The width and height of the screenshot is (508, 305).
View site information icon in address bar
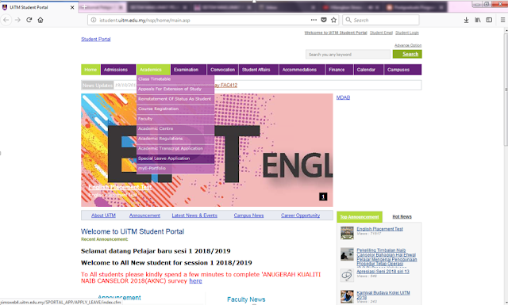click(94, 20)
